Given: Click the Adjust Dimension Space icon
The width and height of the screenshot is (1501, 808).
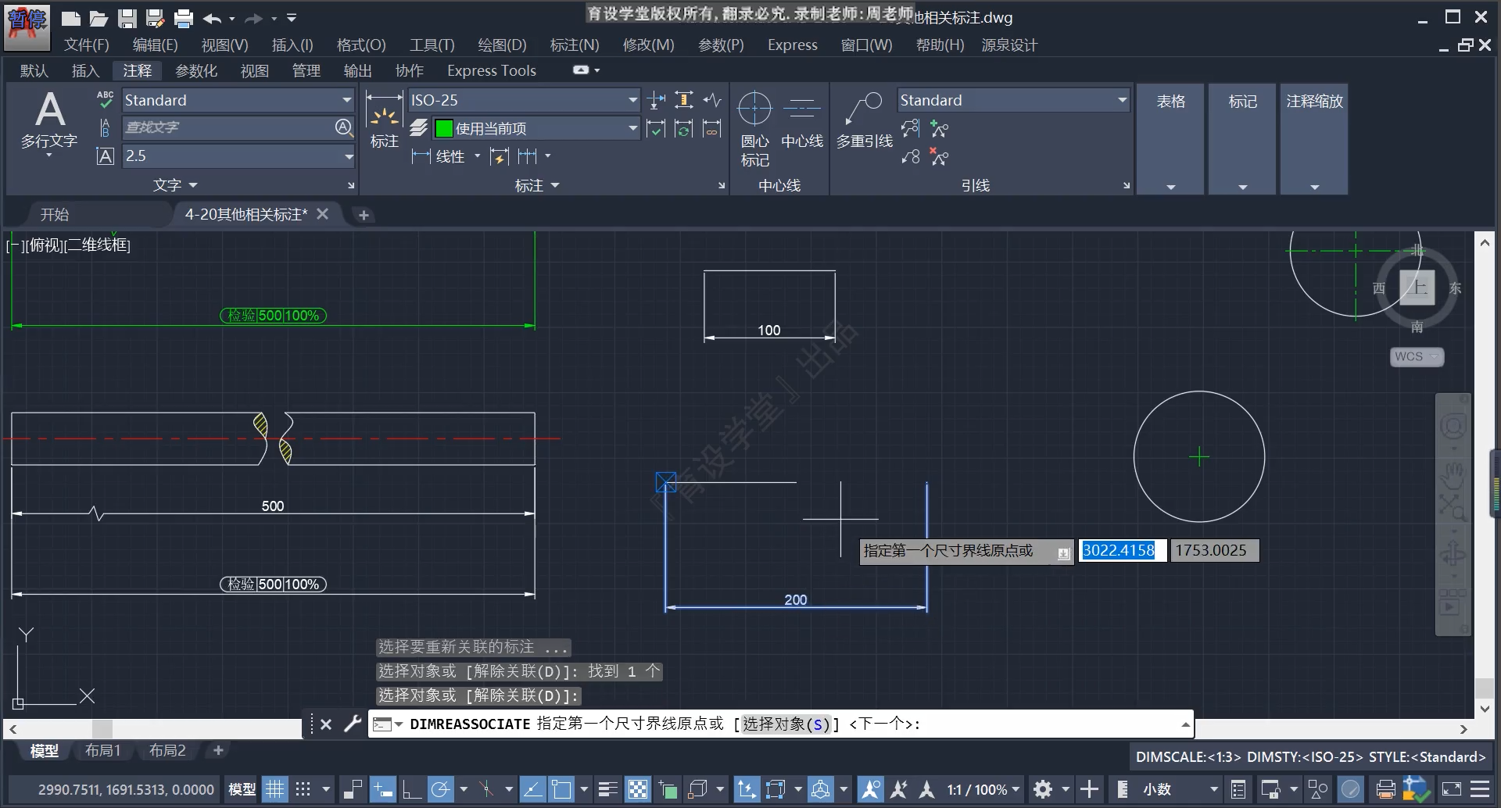Looking at the screenshot, I should click(x=684, y=100).
